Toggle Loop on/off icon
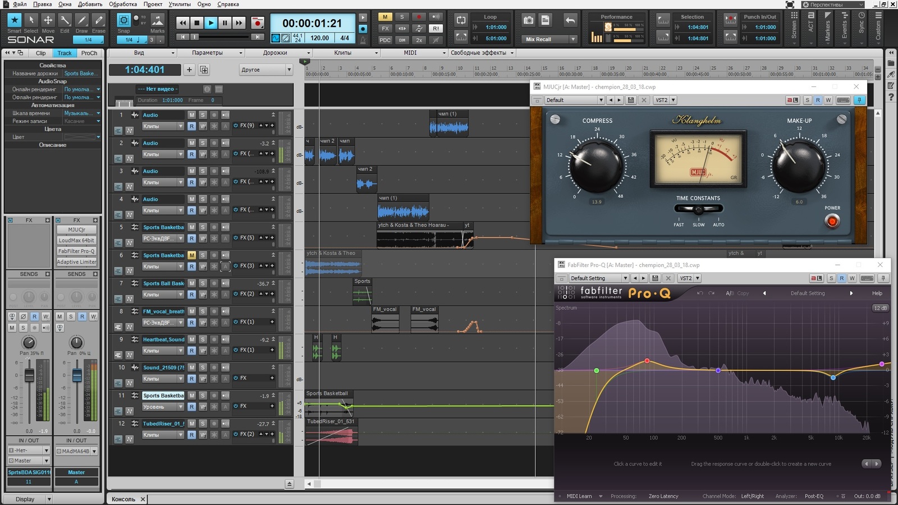This screenshot has height=505, width=898. point(461,20)
